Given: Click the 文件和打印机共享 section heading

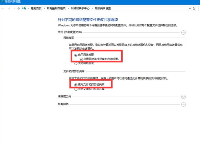Looking at the screenshot, I should coord(74,71).
